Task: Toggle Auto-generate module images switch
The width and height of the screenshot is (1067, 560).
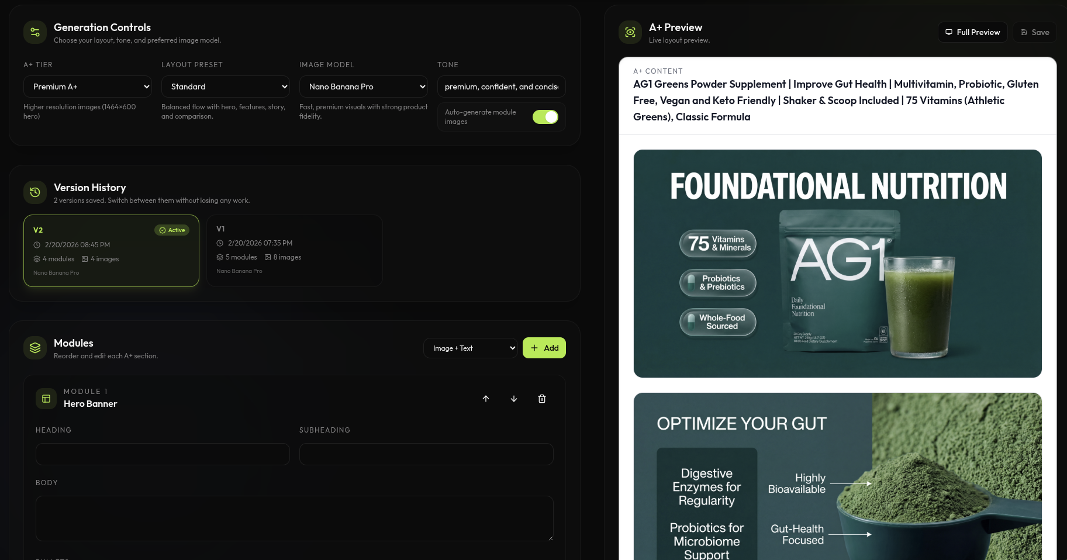Action: [x=545, y=117]
